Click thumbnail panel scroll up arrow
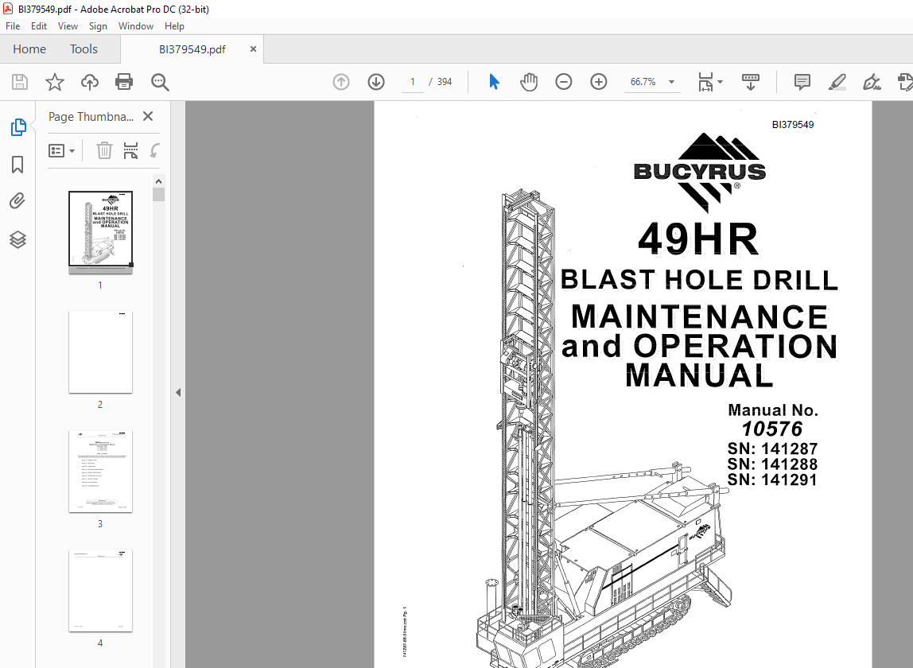The width and height of the screenshot is (913, 668). (158, 181)
